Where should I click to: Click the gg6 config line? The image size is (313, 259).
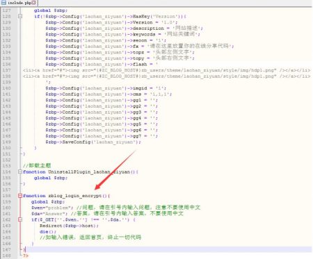click(102, 130)
